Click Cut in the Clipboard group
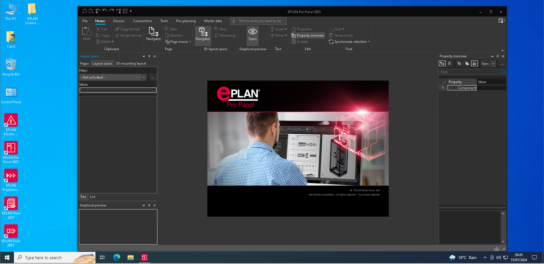 [101, 29]
